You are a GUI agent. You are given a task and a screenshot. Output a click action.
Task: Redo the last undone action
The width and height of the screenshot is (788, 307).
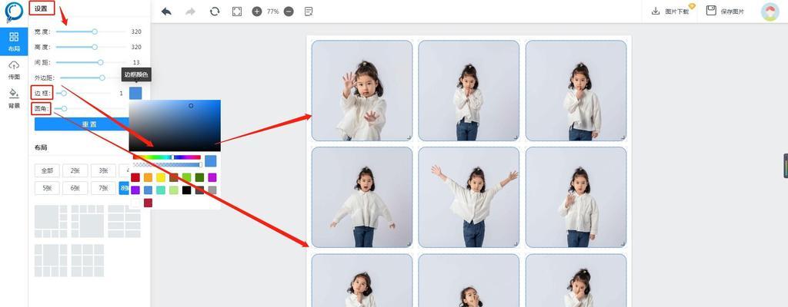coord(191,11)
